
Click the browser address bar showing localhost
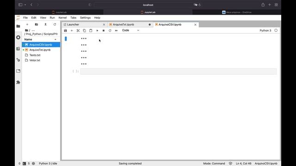point(148,5)
